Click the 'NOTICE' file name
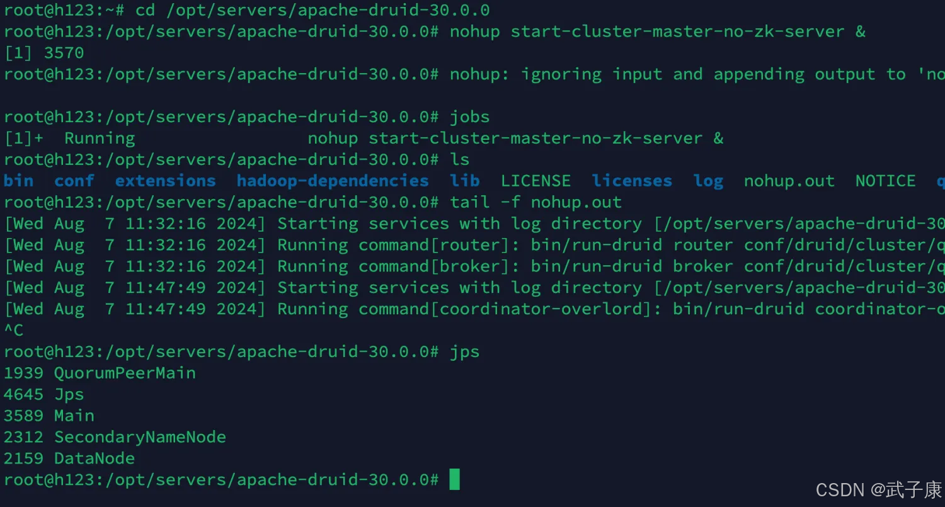Screen dimensions: 945x507 [885, 181]
